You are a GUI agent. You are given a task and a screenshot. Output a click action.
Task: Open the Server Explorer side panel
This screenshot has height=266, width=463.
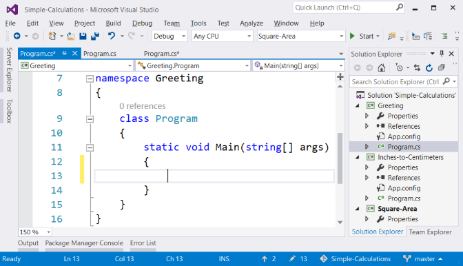point(9,70)
